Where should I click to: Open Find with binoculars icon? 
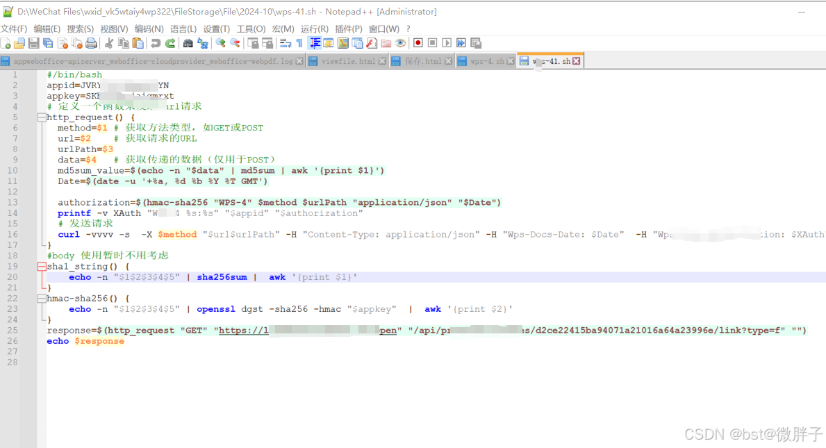[188, 43]
